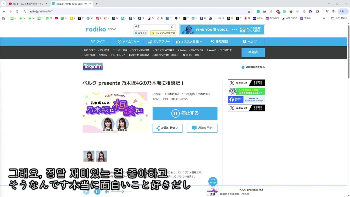Open the media controls icon in toolbar
The width and height of the screenshot is (350, 197).
327,11
